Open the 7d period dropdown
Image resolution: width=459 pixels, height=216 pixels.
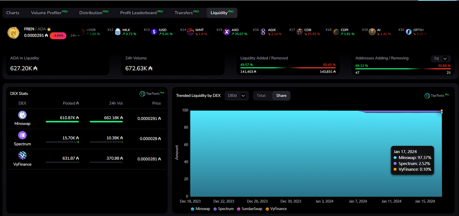(440, 59)
